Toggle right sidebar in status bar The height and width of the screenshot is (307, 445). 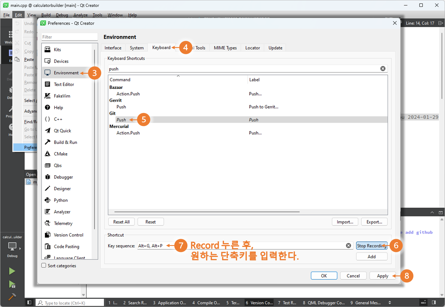tap(434, 303)
